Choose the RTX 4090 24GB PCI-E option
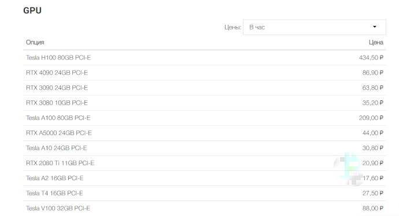This screenshot has width=399, height=216. pyautogui.click(x=205, y=73)
